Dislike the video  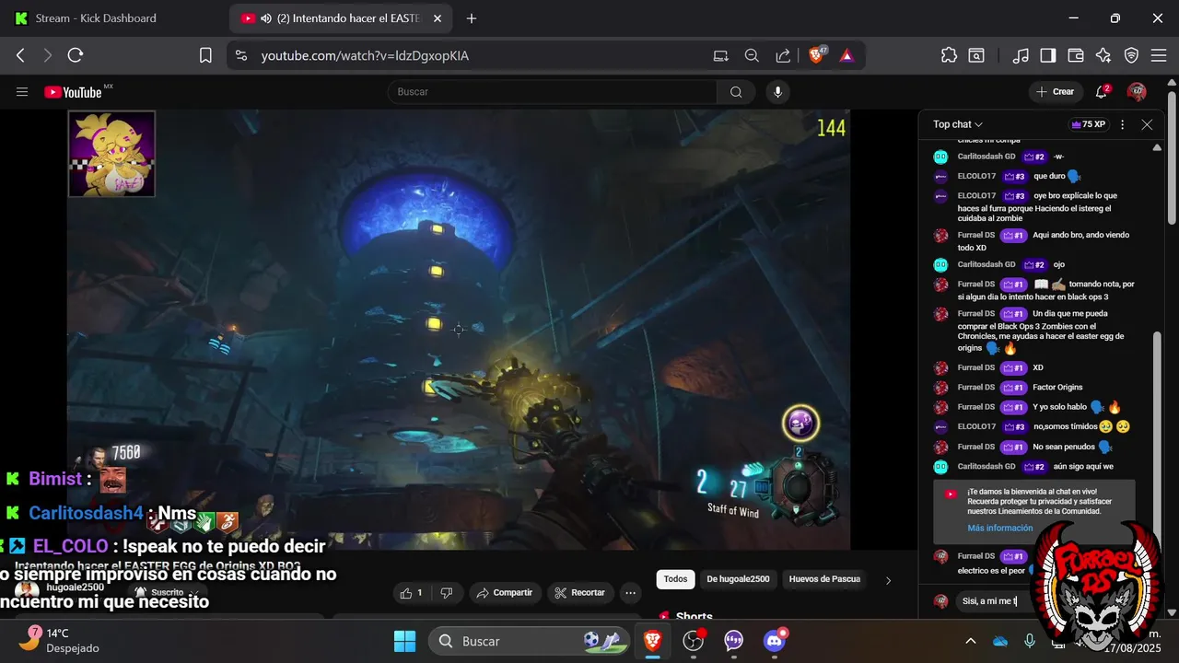(x=447, y=593)
